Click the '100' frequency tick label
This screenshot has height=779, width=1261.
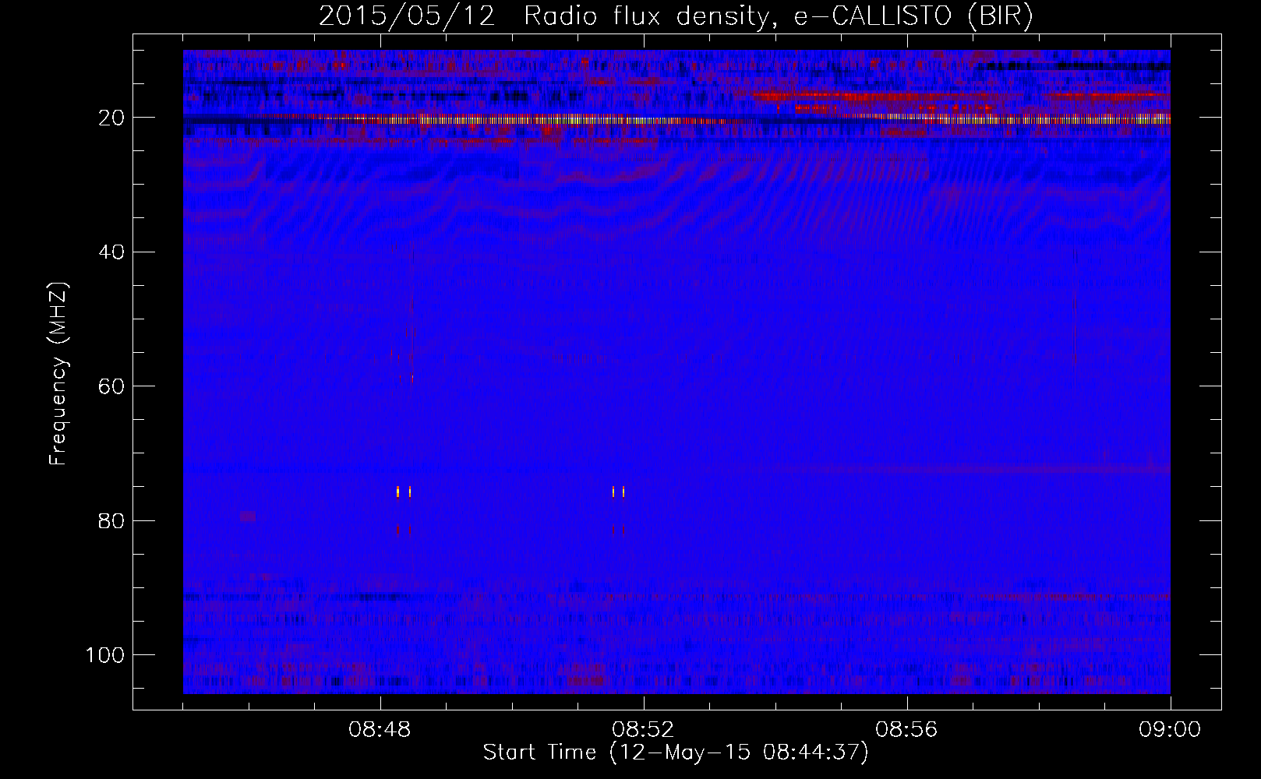click(105, 655)
